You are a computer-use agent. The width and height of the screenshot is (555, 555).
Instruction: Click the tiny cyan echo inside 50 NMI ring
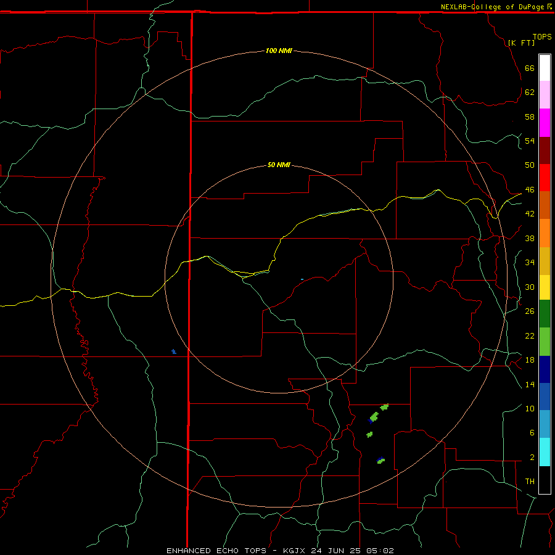[302, 279]
